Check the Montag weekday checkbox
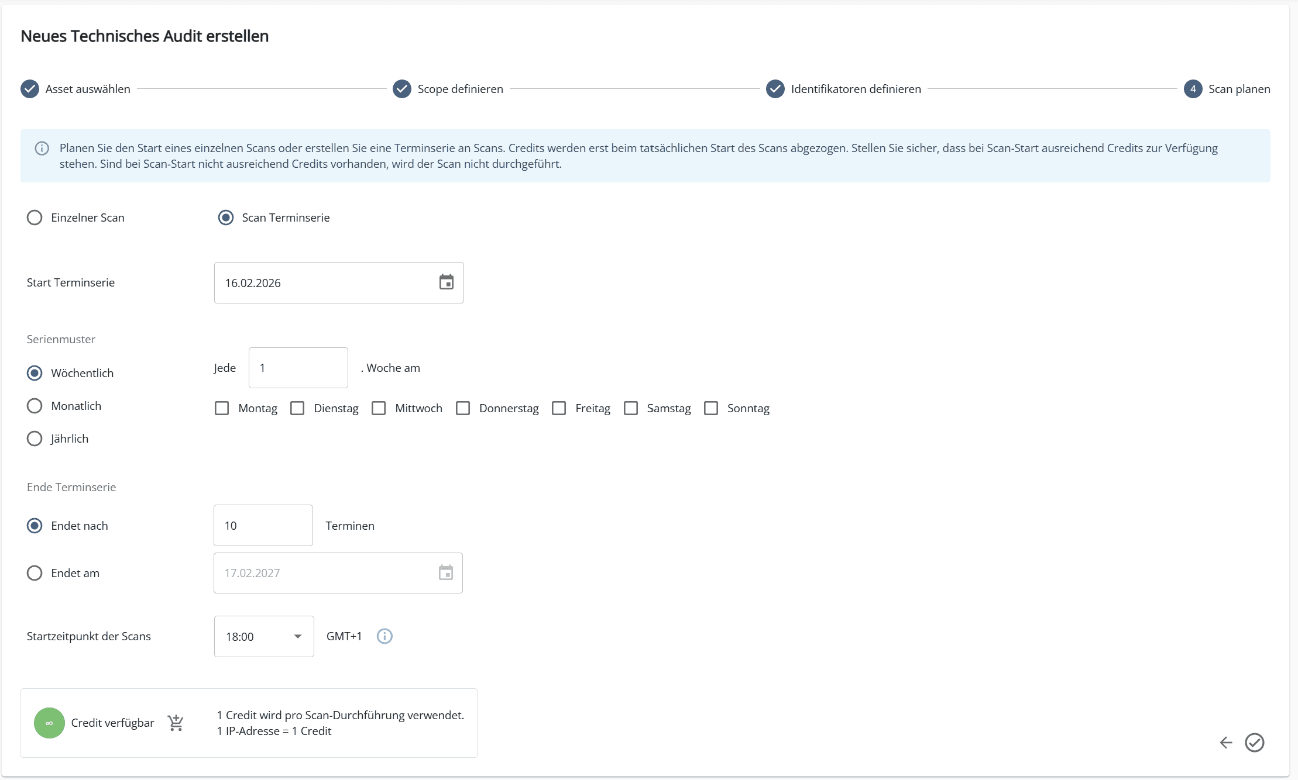This screenshot has height=780, width=1298. 222,408
